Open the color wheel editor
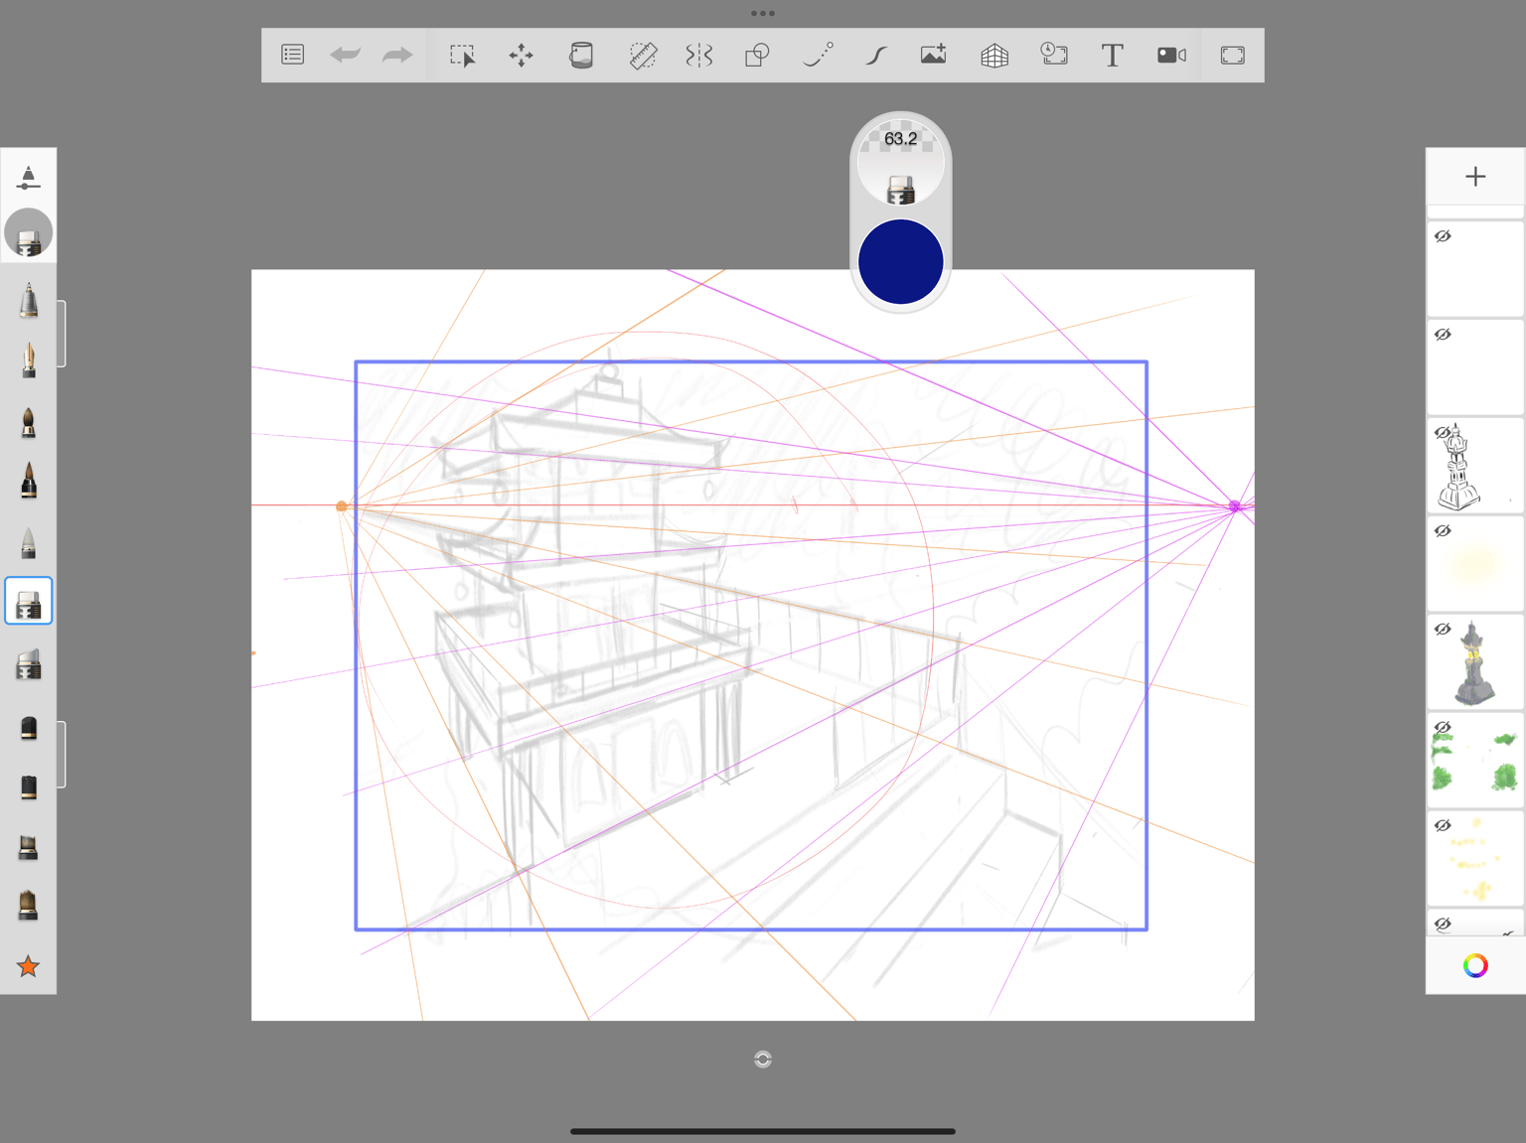Image resolution: width=1526 pixels, height=1143 pixels. point(1475,965)
